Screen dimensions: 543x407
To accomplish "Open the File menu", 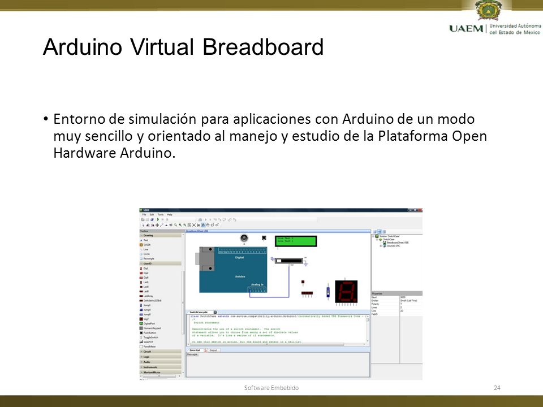I will coord(144,215).
